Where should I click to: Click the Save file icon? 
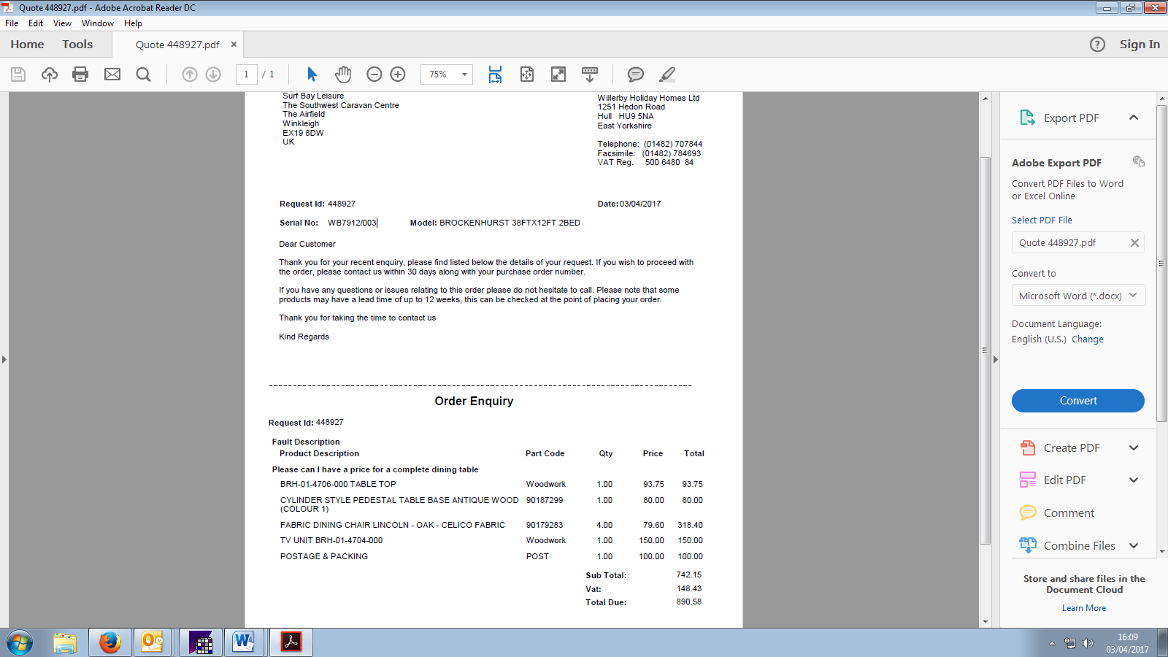coord(18,74)
